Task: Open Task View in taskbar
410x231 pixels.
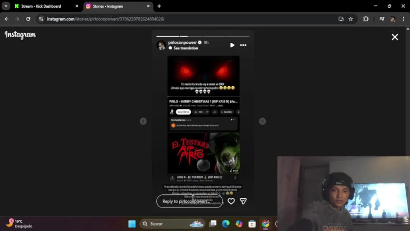Action: click(x=213, y=224)
